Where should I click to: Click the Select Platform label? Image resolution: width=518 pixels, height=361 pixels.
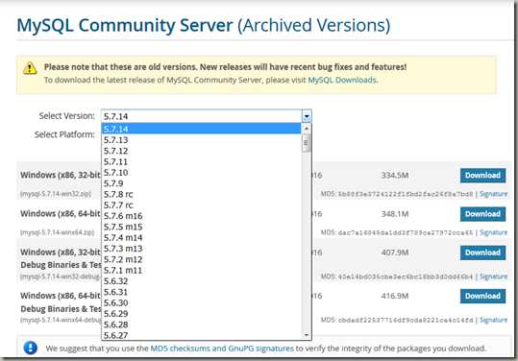(64, 134)
